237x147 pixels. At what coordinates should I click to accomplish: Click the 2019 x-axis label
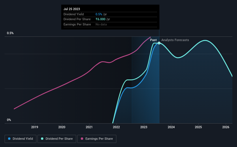pos(35,127)
